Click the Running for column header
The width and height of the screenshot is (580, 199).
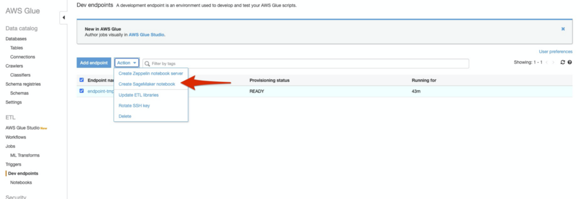point(424,80)
